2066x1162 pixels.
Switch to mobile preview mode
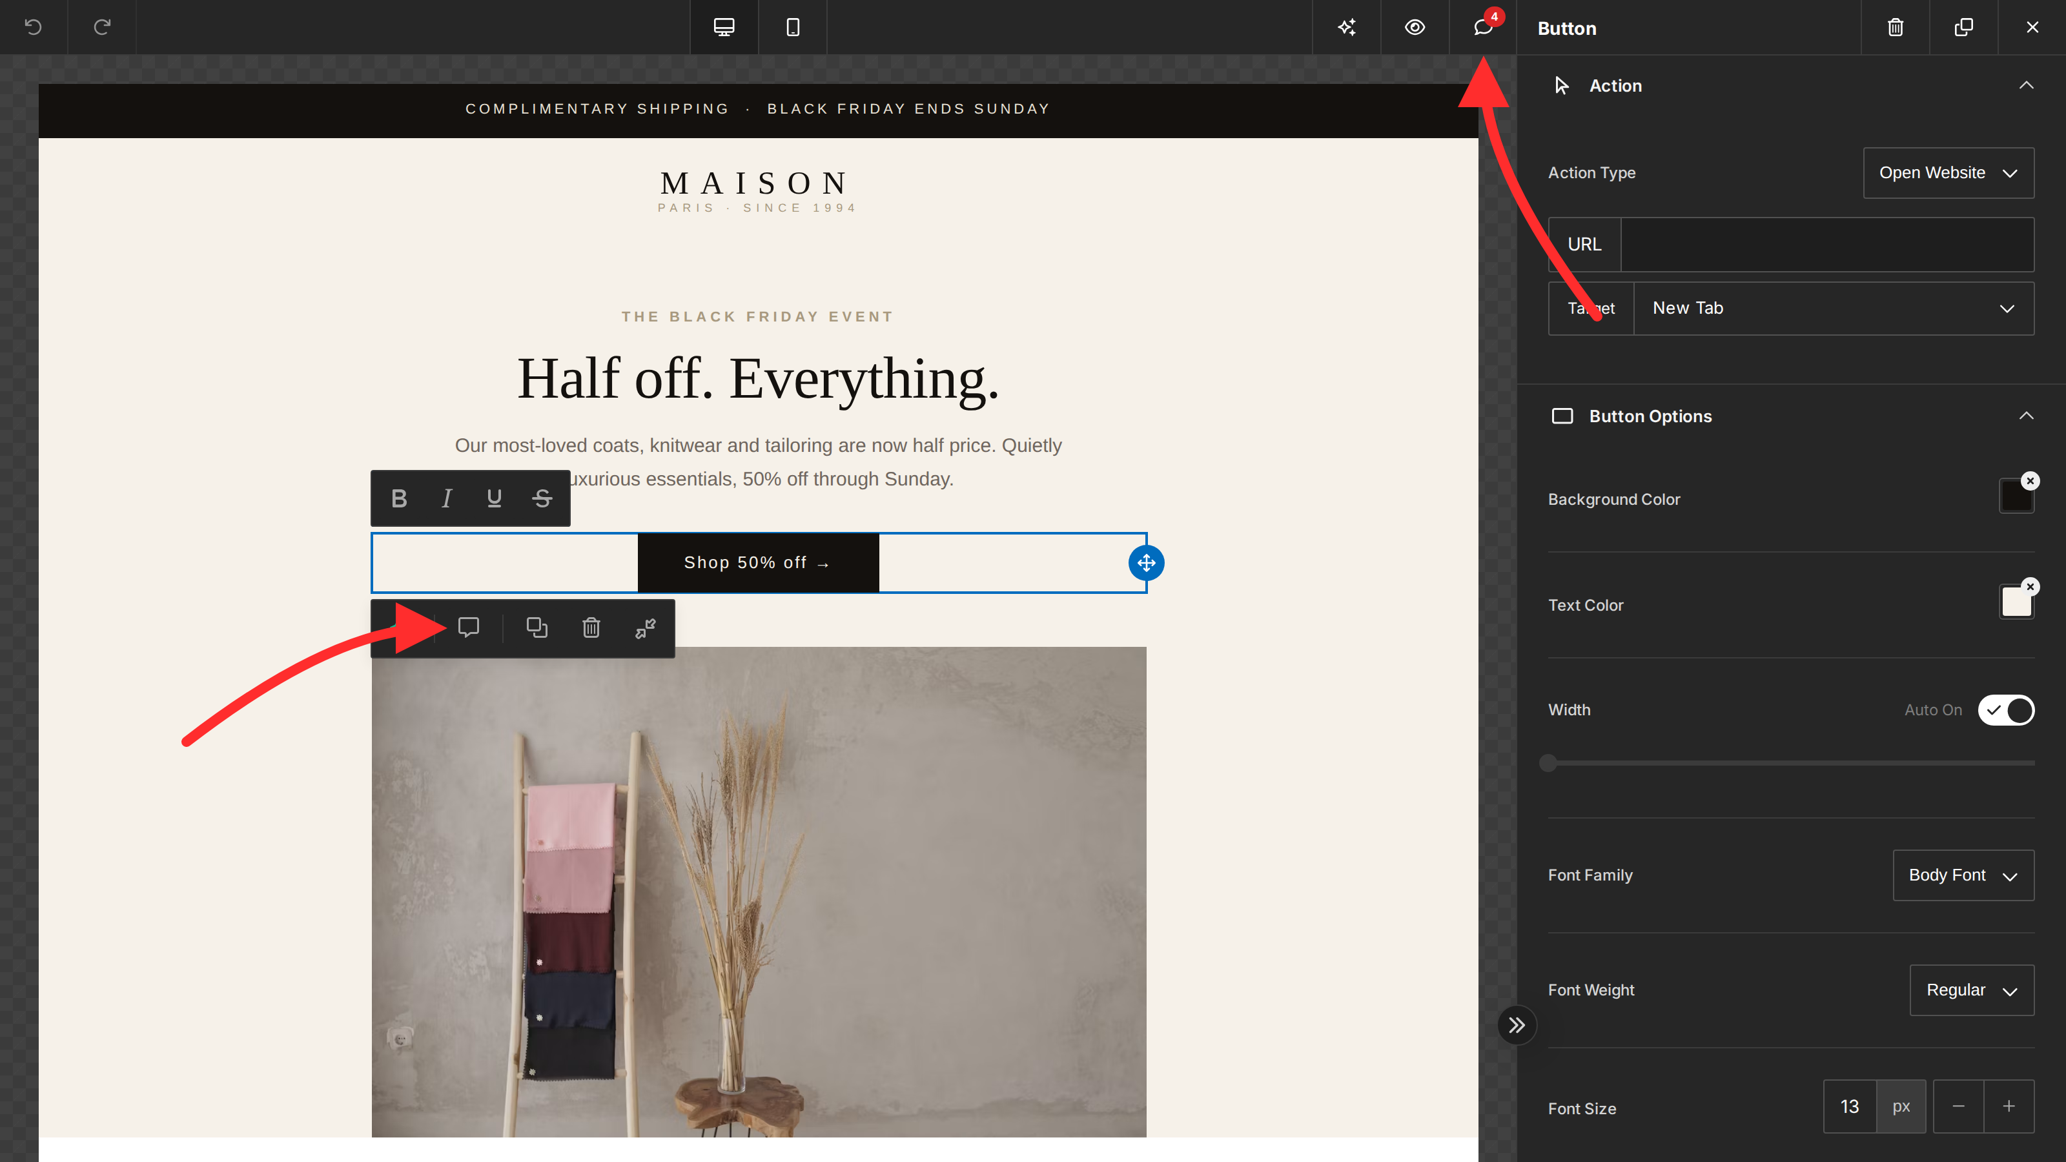point(792,27)
